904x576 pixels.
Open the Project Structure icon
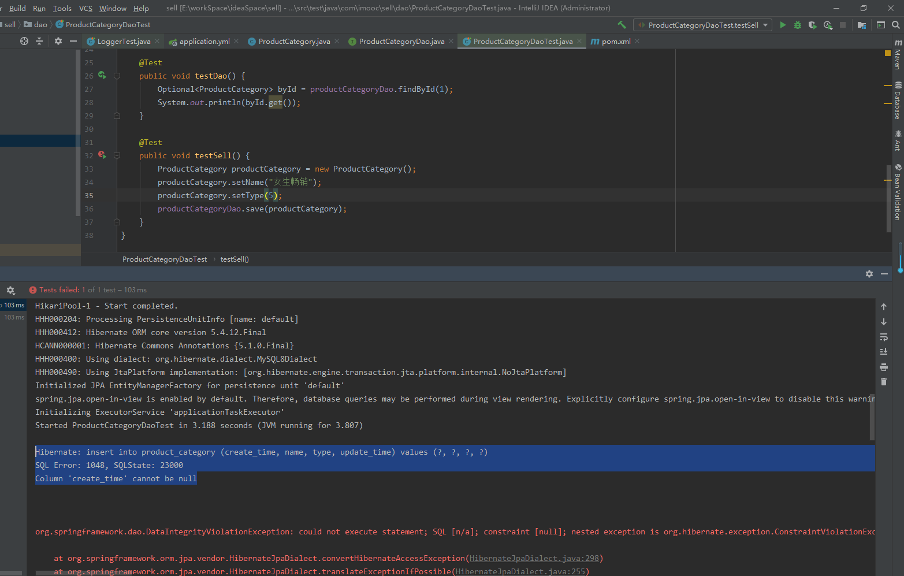[862, 25]
